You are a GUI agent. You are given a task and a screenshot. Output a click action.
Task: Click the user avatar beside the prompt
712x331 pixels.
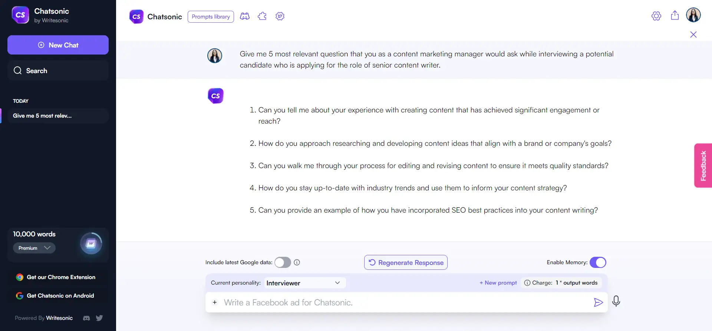[x=215, y=56]
